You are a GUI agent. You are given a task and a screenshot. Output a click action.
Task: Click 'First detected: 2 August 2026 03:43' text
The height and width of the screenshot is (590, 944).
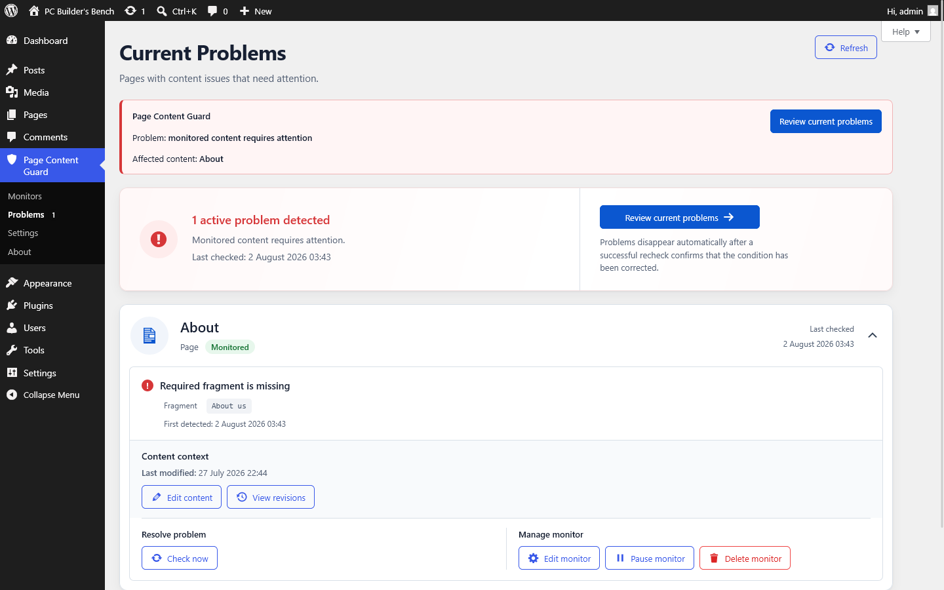click(225, 424)
